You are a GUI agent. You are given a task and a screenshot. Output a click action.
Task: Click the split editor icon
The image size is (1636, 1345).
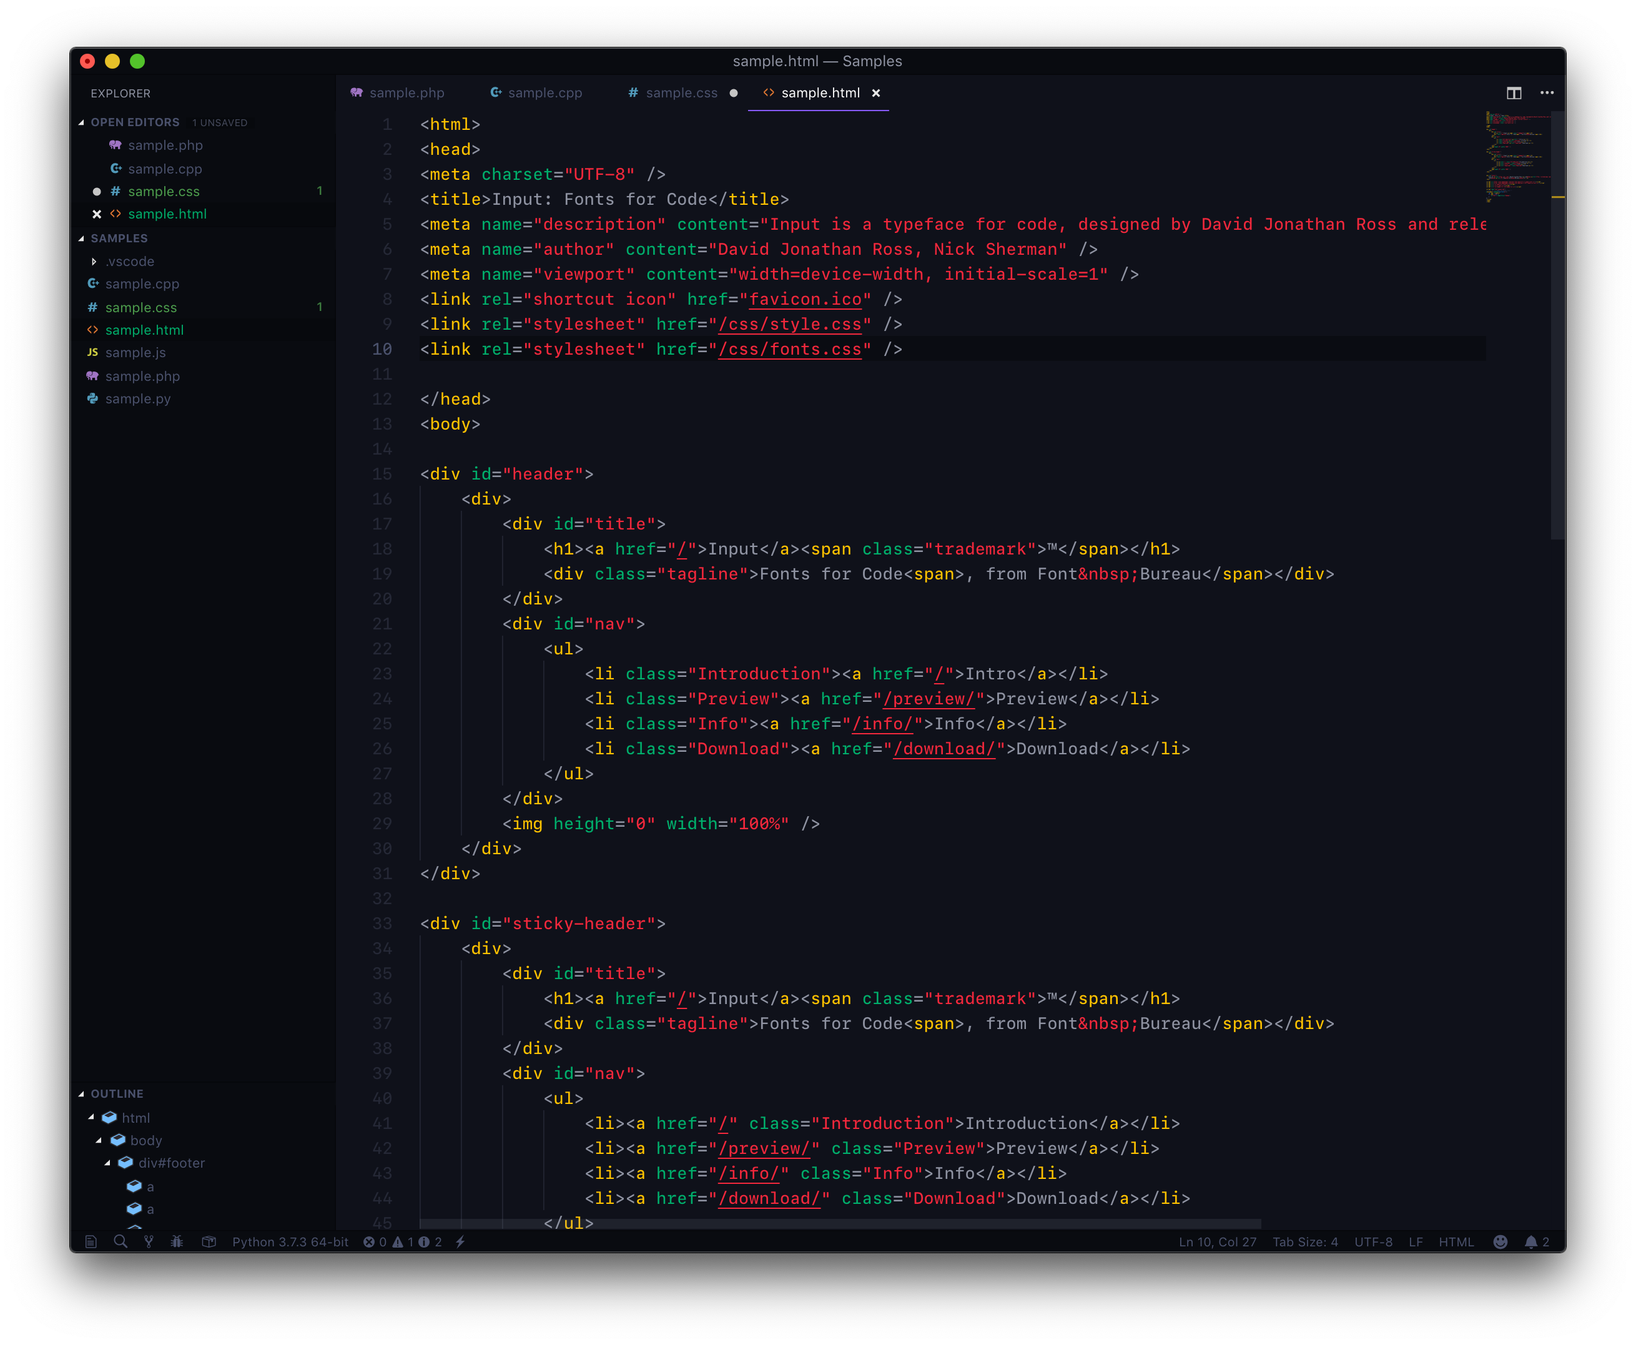point(1514,93)
